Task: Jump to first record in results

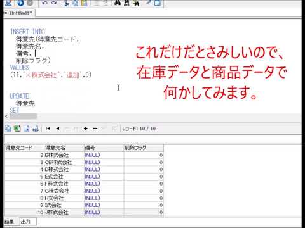Action: [48, 129]
